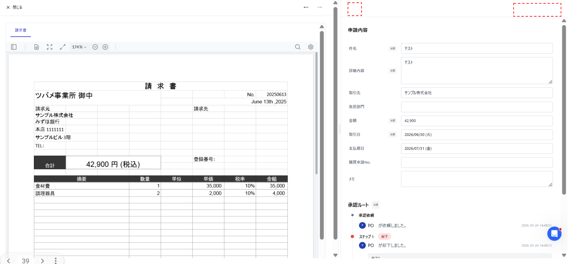Click the PDF viewer vertical scrollbar
The height and width of the screenshot is (264, 571).
[316, 113]
